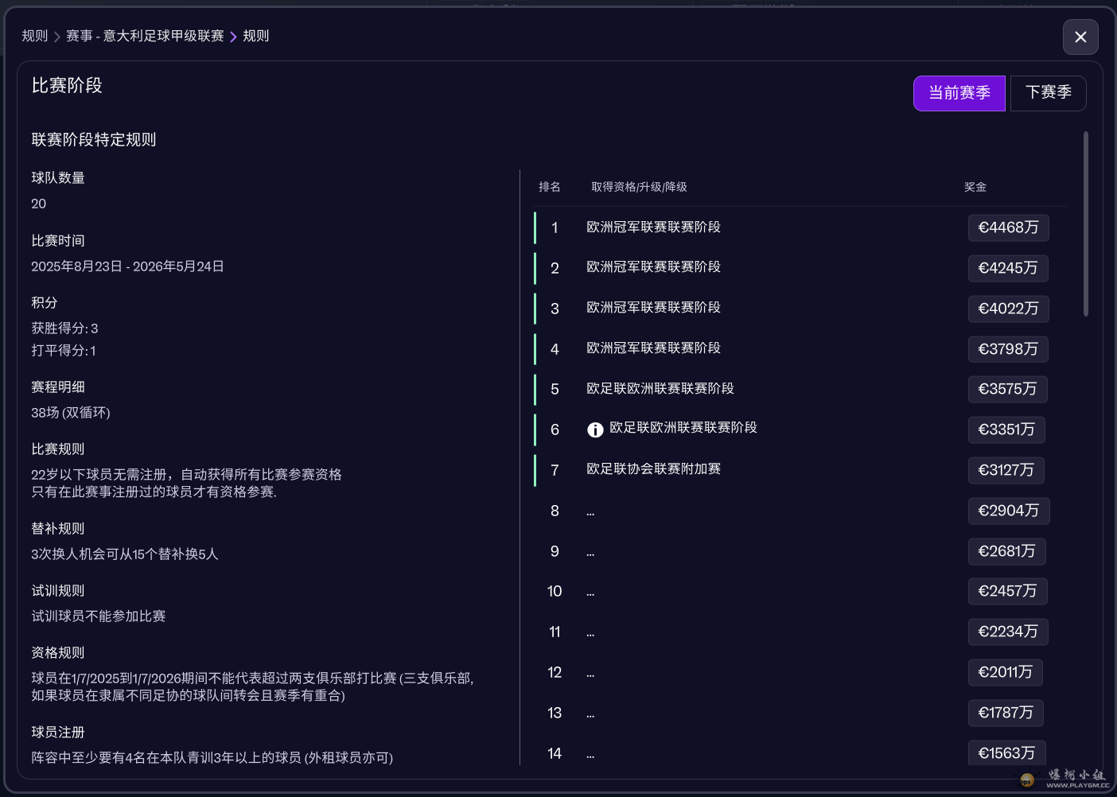
Task: Click the 排名 column header
Action: coord(549,187)
